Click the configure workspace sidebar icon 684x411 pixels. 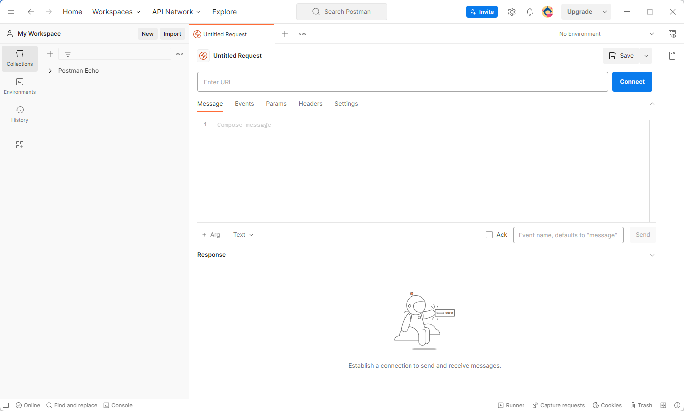coord(20,145)
